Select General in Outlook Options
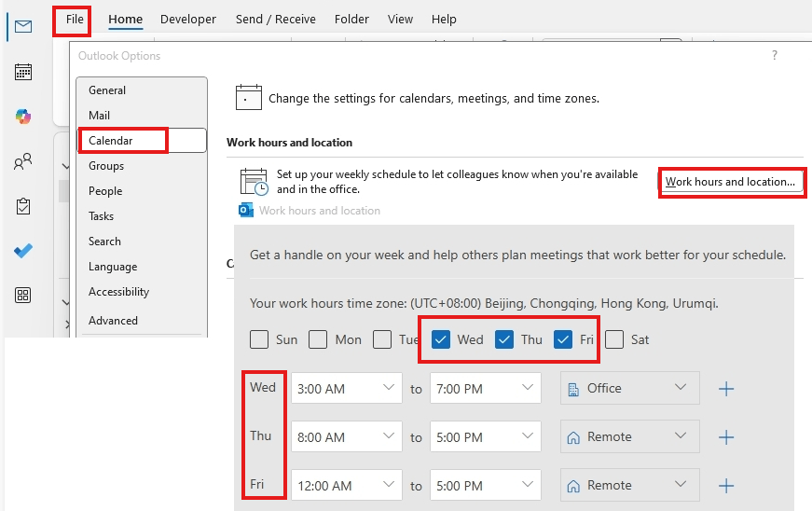This screenshot has height=511, width=812. point(142,90)
